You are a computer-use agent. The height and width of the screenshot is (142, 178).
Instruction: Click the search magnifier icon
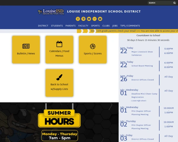coord(174,3)
